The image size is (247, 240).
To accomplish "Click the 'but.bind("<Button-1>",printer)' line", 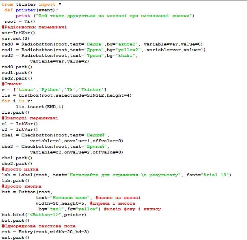I will (44, 215).
